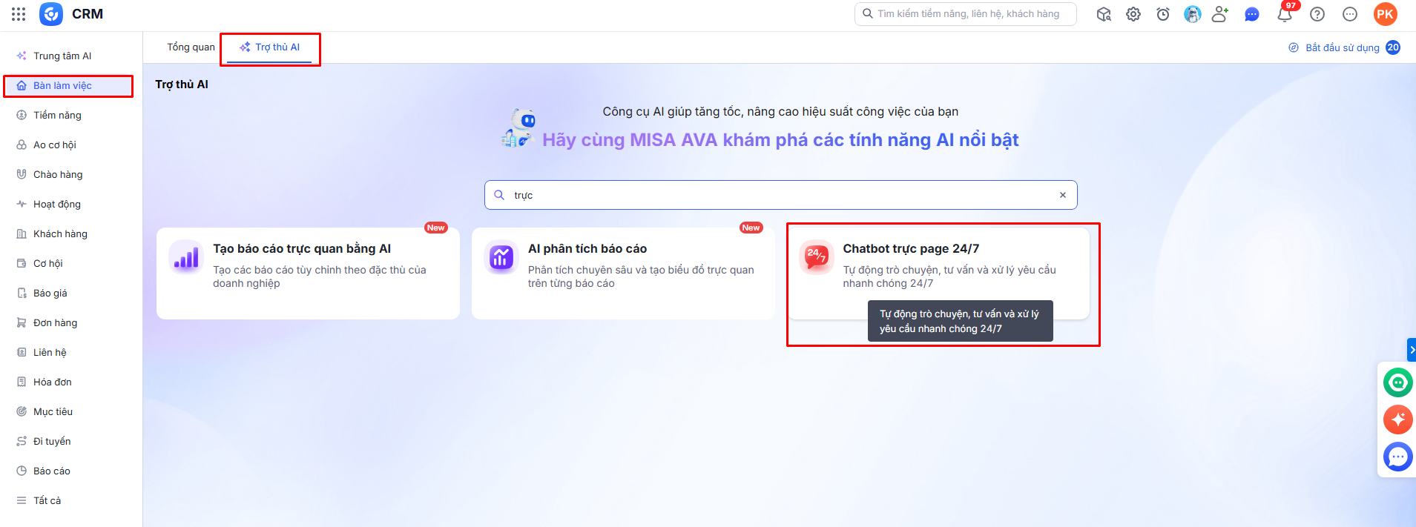This screenshot has width=1416, height=527.
Task: Open the package search cube icon
Action: 1104,14
